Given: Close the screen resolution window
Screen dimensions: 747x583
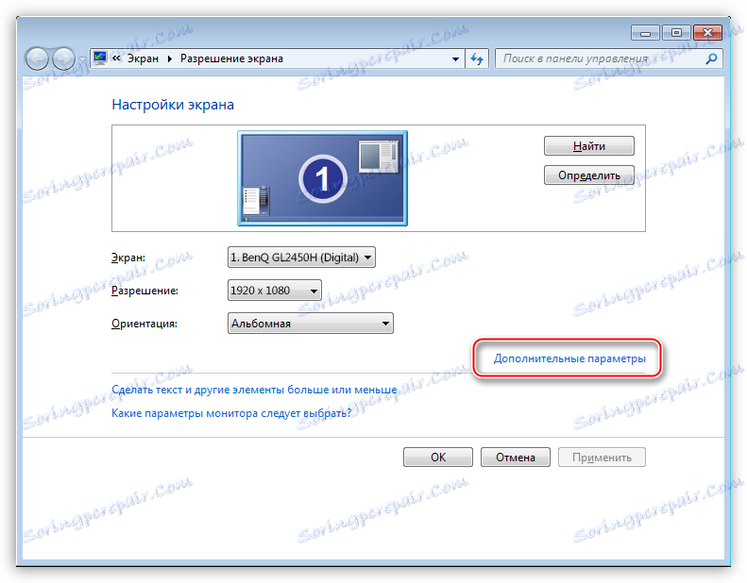Looking at the screenshot, I should tap(707, 33).
